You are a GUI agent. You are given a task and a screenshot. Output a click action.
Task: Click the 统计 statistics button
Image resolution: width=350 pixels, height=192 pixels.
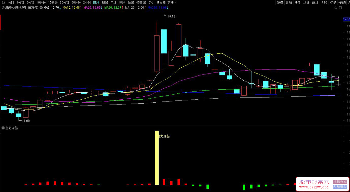306,2
